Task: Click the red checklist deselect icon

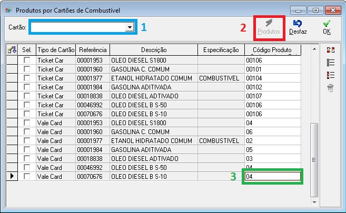Action: point(330,75)
